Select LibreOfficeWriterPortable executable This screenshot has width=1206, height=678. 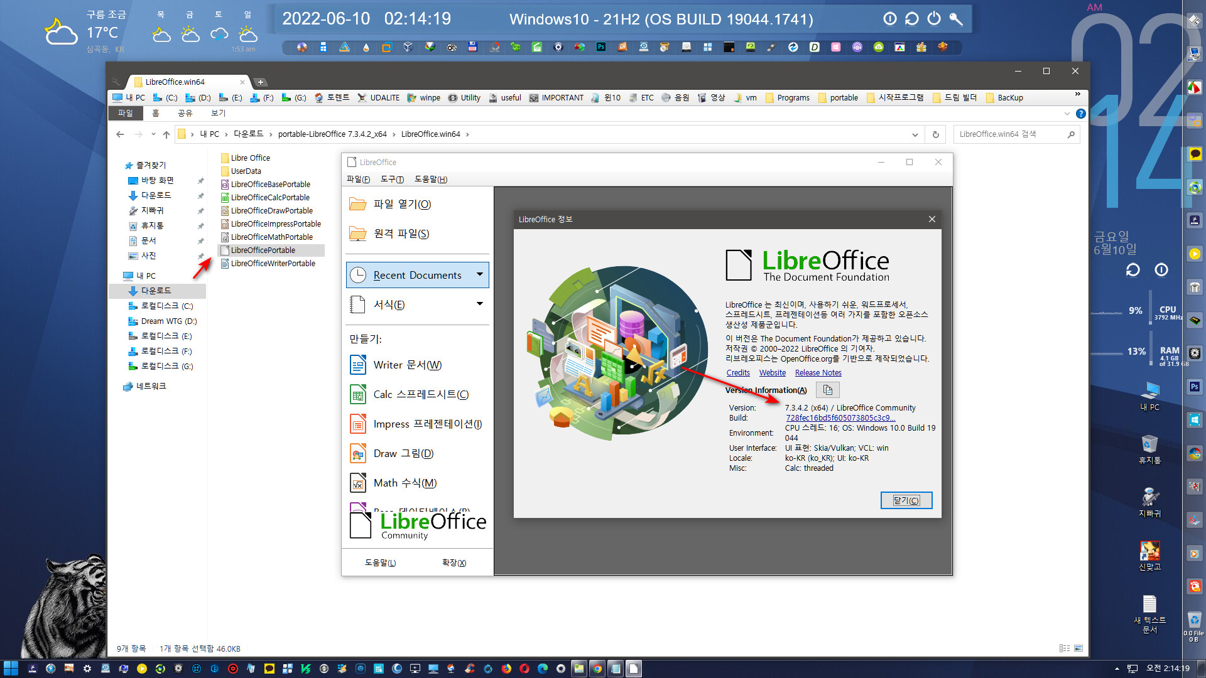(x=273, y=263)
